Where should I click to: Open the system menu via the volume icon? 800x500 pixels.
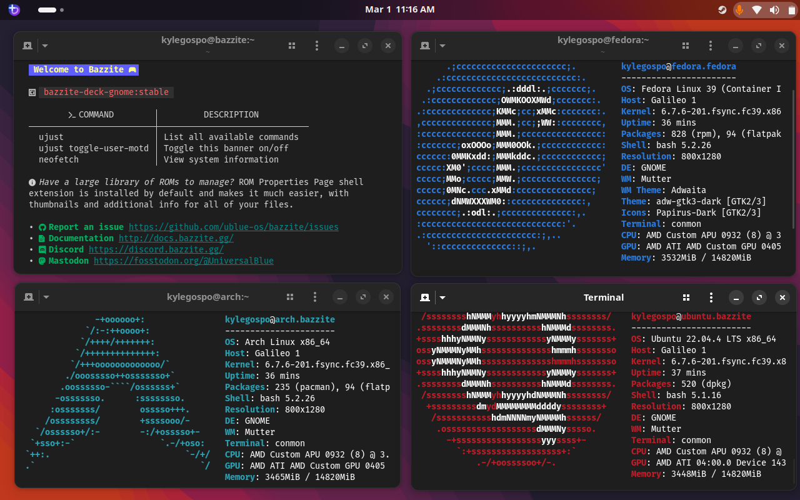(x=774, y=10)
